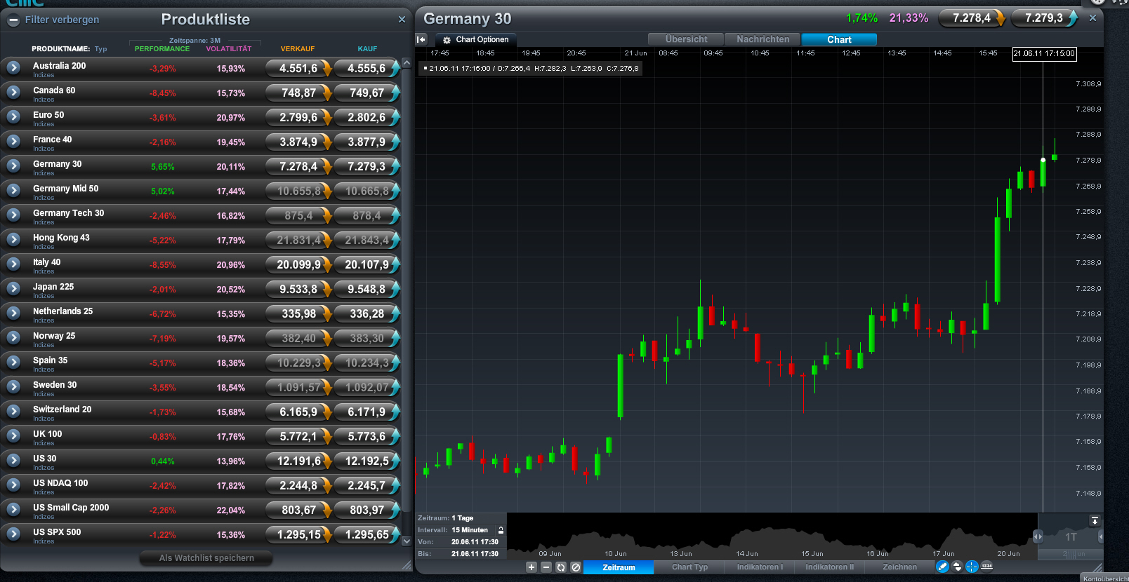Open the Zeichnen tab
1129x582 pixels.
click(x=899, y=567)
